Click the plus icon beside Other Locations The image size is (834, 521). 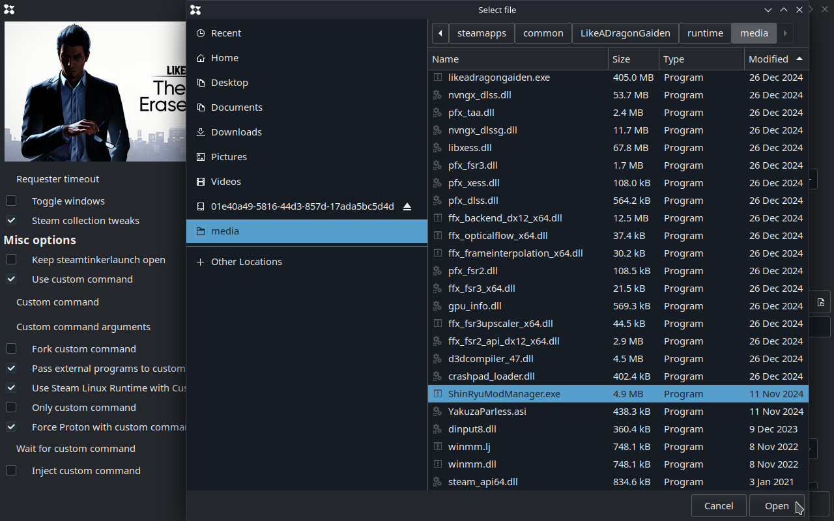coord(201,262)
